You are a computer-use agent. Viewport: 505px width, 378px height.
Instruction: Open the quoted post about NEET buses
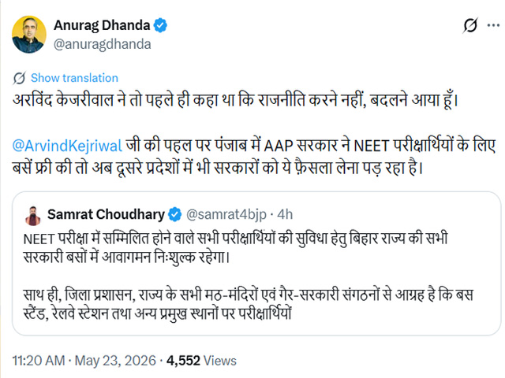tap(256, 264)
